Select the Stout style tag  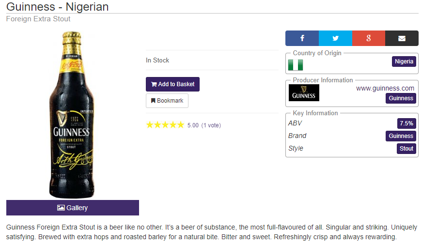click(x=406, y=149)
